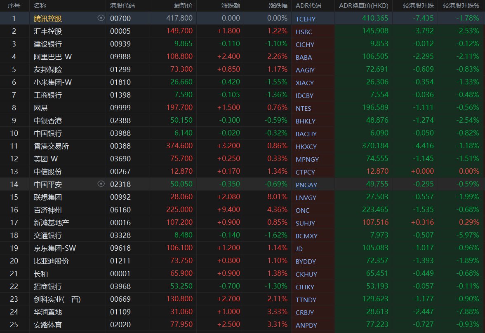
Task: Select the 工商银行 stock name
Action: [x=48, y=95]
